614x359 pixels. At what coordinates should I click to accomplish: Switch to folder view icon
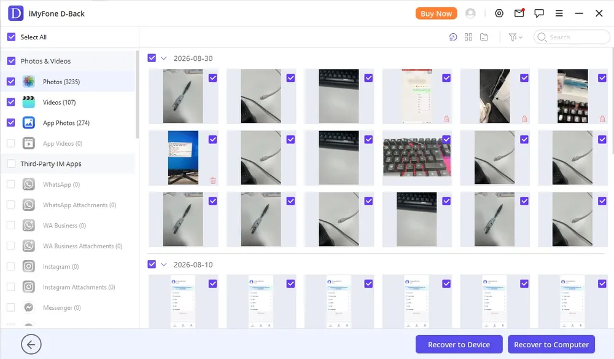484,37
